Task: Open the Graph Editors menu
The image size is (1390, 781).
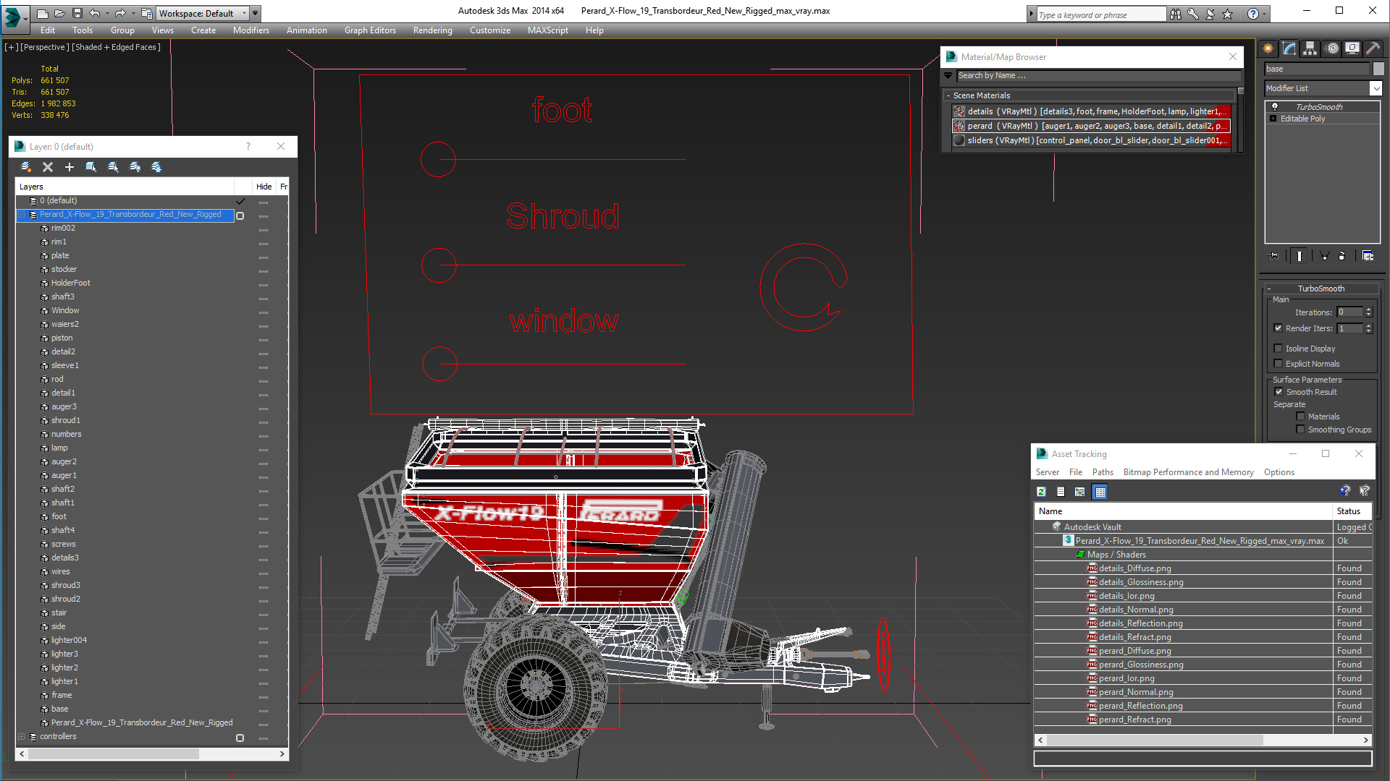Action: coord(370,30)
